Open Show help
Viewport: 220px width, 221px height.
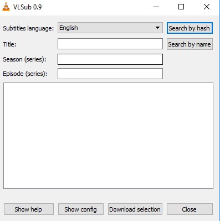(29, 209)
